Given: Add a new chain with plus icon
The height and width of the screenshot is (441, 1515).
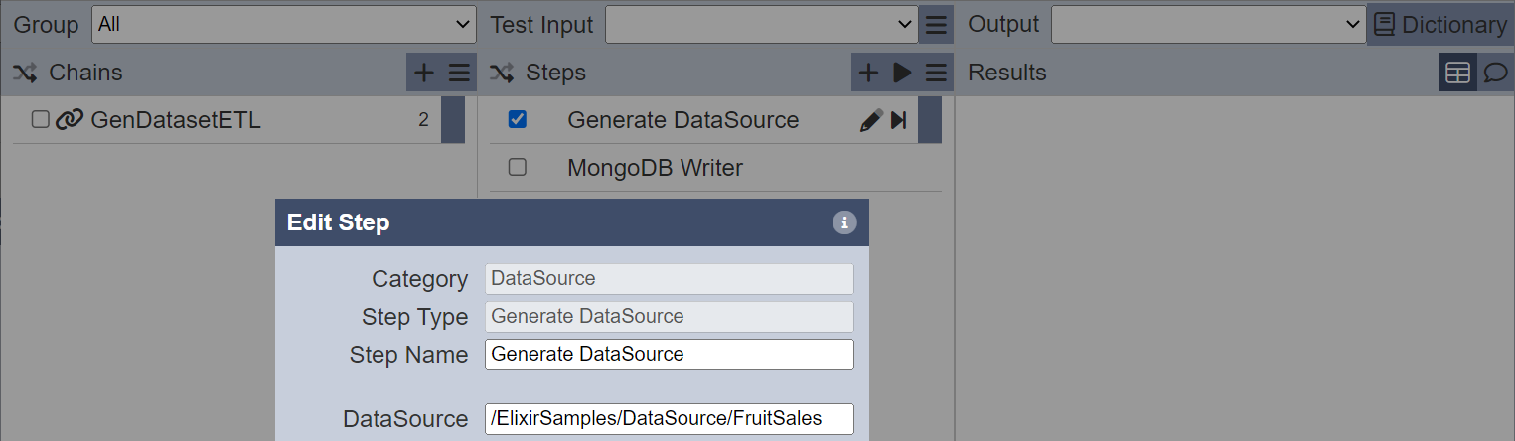Looking at the screenshot, I should [x=424, y=73].
